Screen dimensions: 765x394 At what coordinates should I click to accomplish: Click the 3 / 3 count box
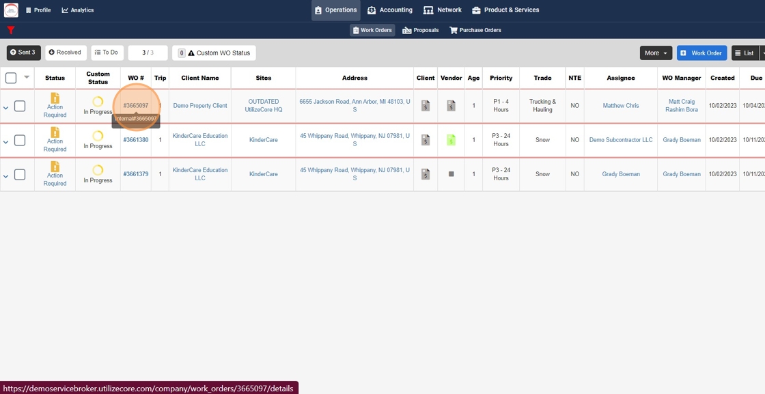(x=148, y=53)
